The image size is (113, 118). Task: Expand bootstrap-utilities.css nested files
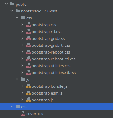[22, 66]
